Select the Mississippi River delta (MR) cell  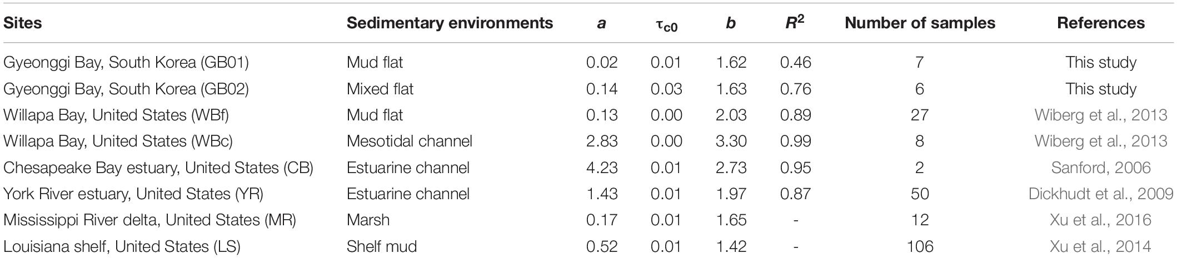149,220
